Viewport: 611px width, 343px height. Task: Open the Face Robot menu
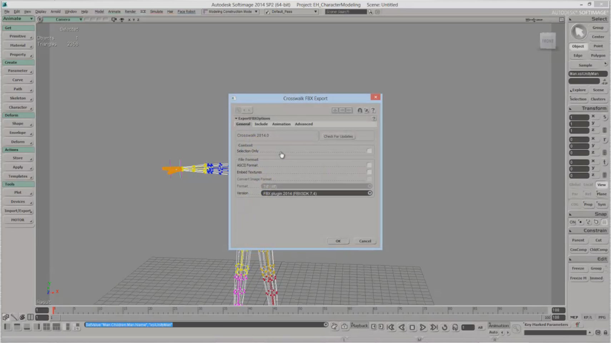[187, 12]
